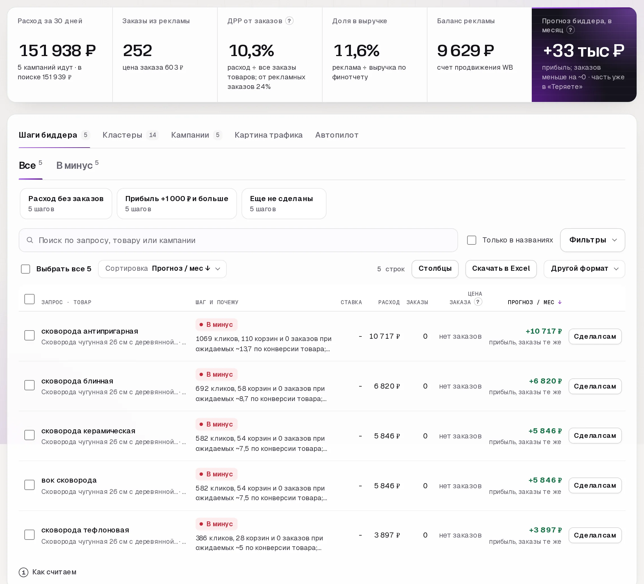Enable the Только в названиях checkbox
Viewport: 644px width, 584px height.
pyautogui.click(x=471, y=240)
